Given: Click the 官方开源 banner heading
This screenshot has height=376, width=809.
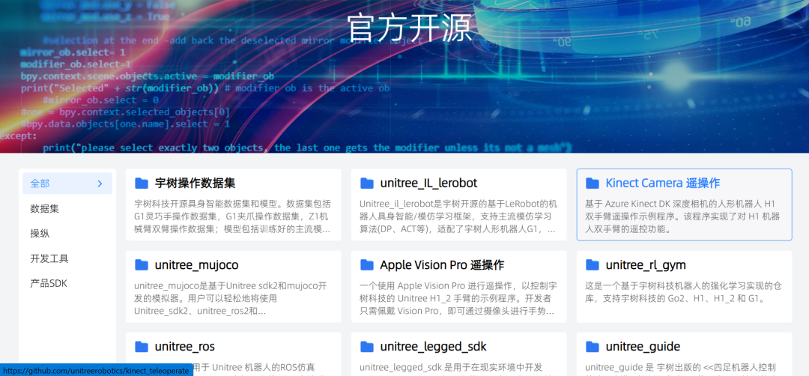Looking at the screenshot, I should [x=410, y=28].
